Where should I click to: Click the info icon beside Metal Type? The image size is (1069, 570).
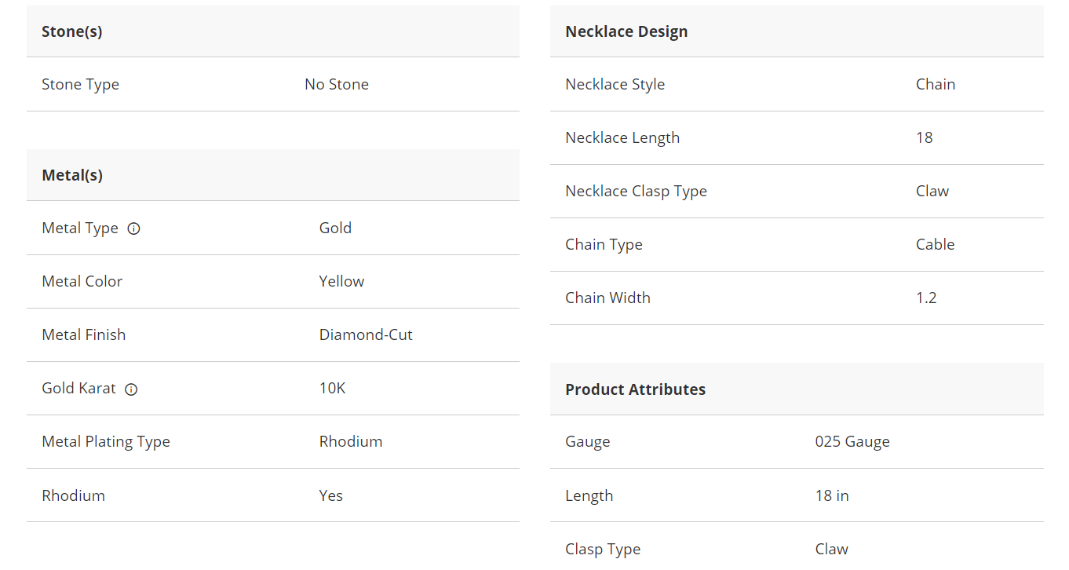point(134,228)
